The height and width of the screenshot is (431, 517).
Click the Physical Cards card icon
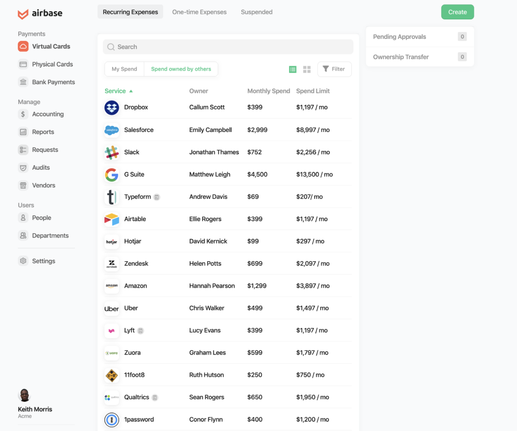tap(23, 64)
